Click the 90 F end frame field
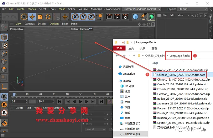The width and height of the screenshot is (213, 138). pyautogui.click(x=46, y=101)
